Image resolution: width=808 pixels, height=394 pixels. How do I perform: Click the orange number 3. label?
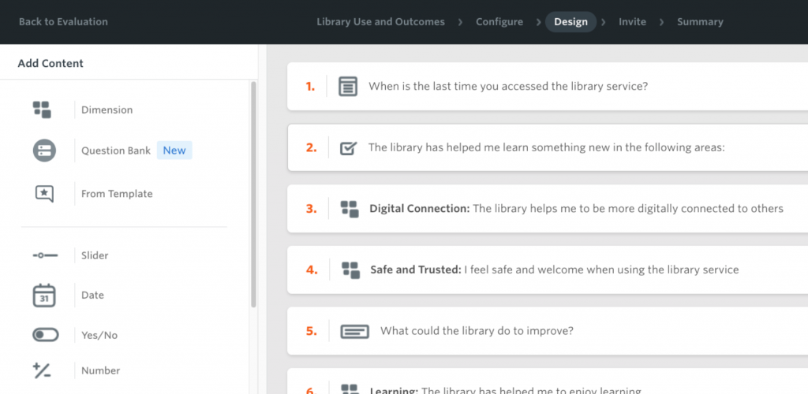click(x=311, y=209)
